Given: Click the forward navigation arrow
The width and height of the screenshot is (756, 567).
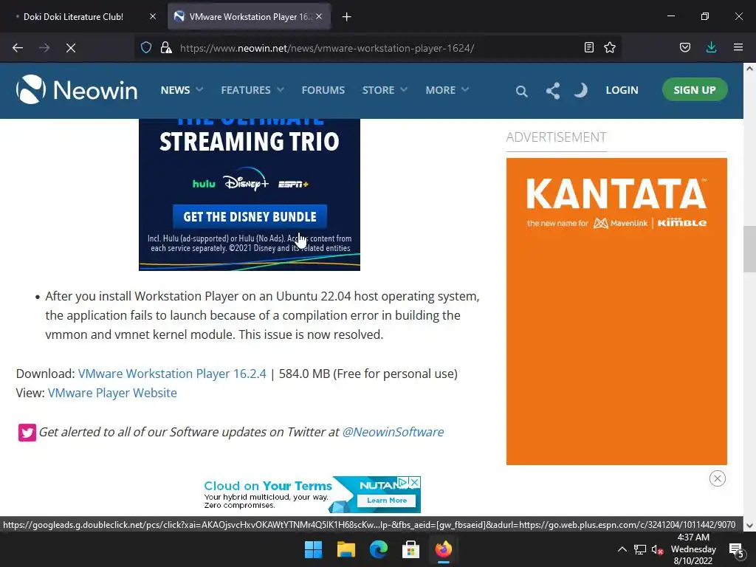Looking at the screenshot, I should (44, 48).
